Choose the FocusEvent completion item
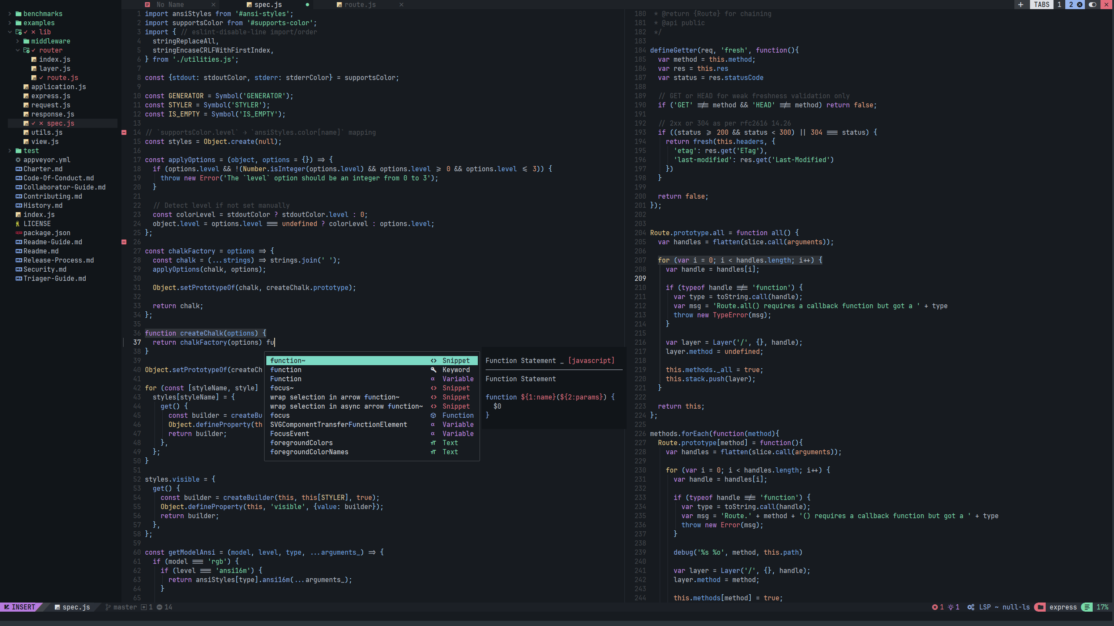Screen dimensions: 1114x626 [x=372, y=434]
